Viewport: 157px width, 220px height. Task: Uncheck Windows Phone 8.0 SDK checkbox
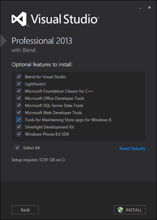coord(19,134)
